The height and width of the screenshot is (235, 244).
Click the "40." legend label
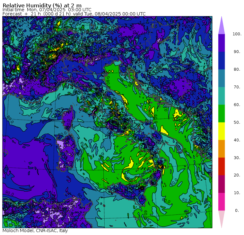pos(237,140)
